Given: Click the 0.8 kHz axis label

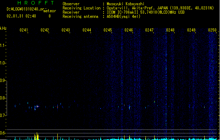Looking at the screenshot, I should pyautogui.click(x=3, y=98).
